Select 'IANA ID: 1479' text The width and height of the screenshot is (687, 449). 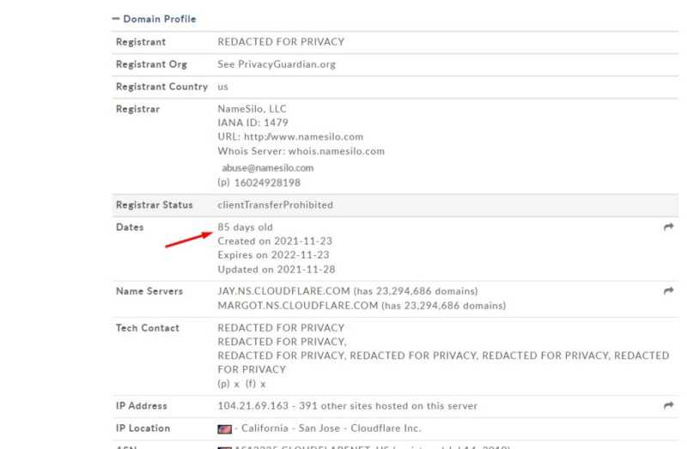(252, 123)
